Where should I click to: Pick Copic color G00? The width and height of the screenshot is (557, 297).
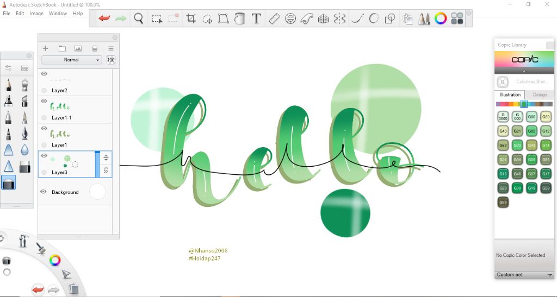coord(531,117)
